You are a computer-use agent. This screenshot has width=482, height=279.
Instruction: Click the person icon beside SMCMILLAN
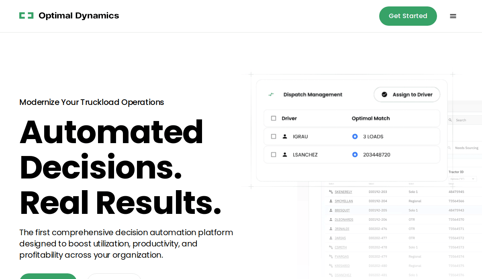(x=331, y=201)
